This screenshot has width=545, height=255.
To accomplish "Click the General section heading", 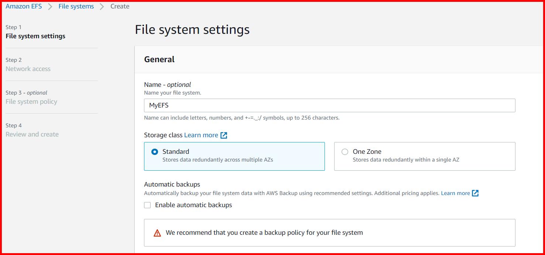I will [159, 59].
